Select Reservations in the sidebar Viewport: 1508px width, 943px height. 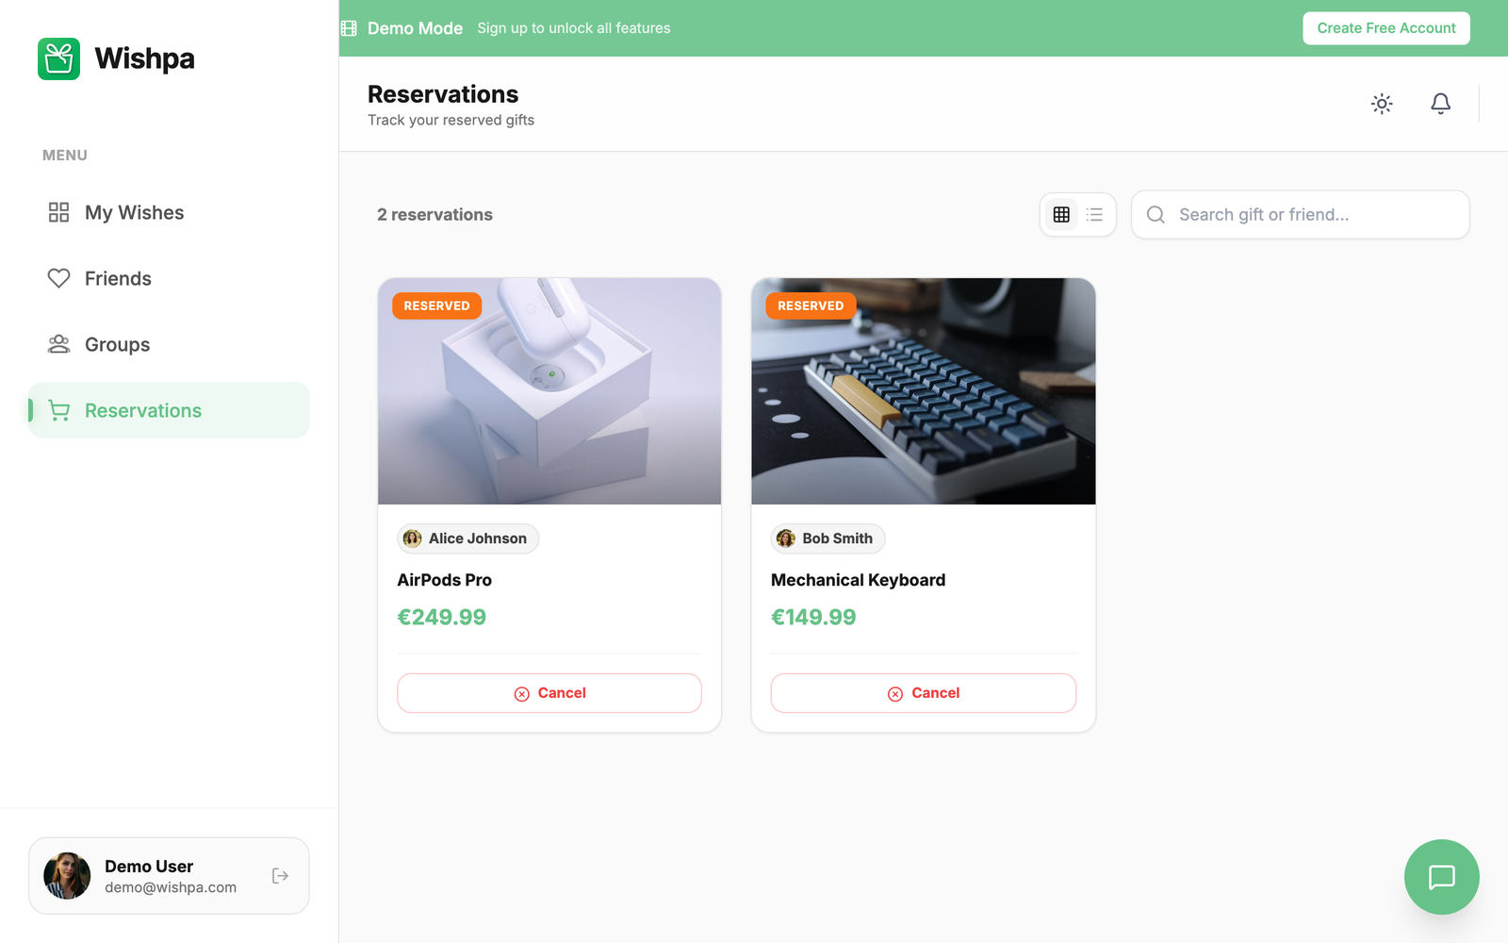(x=169, y=410)
